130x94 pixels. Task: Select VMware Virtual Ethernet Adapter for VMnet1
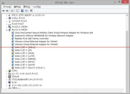(x=36, y=42)
